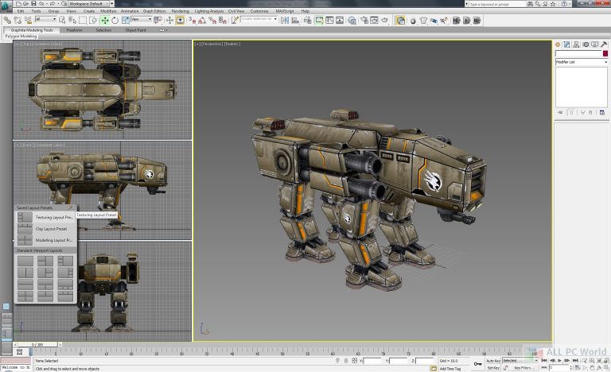Open the Modifier List dropdown

tap(581, 61)
